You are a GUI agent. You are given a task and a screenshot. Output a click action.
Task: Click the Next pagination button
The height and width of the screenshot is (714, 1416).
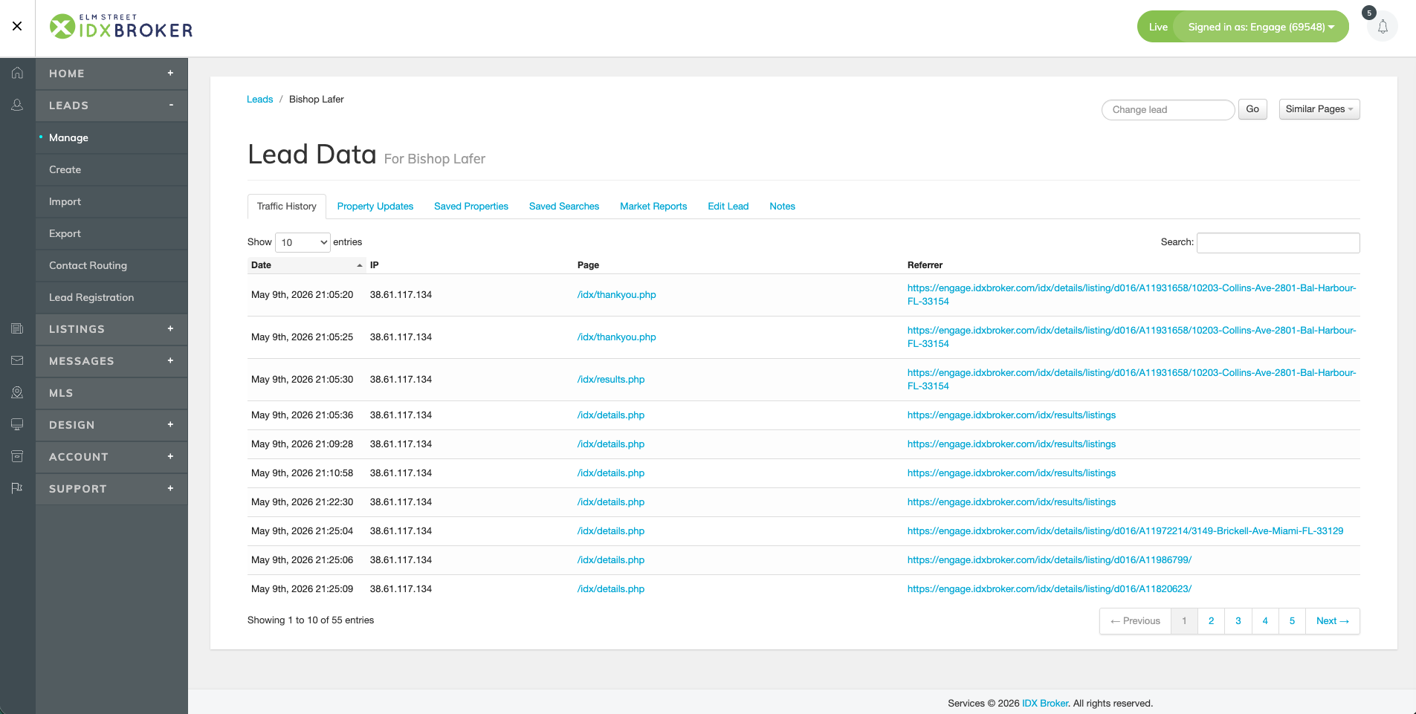[x=1333, y=621]
